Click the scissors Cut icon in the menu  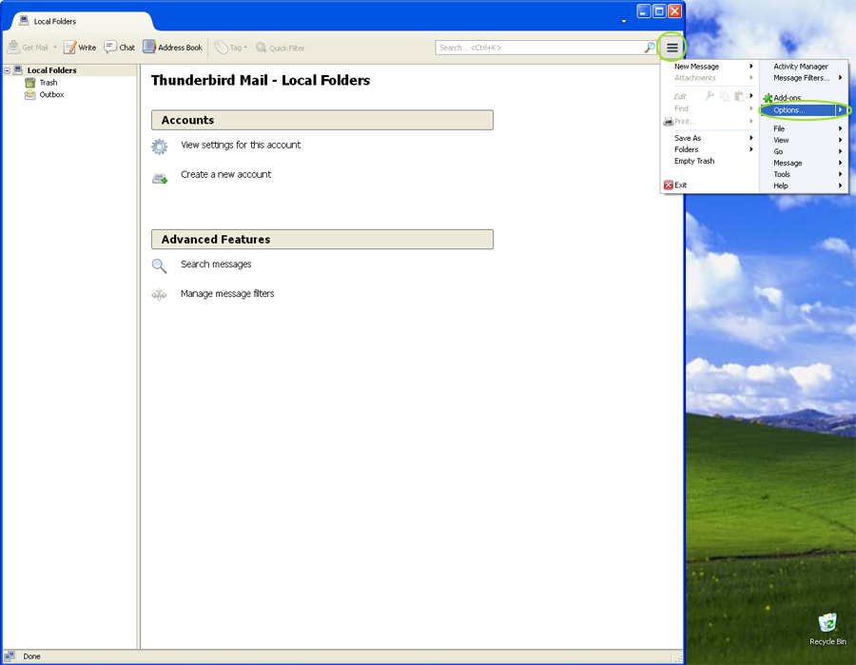pyautogui.click(x=710, y=96)
